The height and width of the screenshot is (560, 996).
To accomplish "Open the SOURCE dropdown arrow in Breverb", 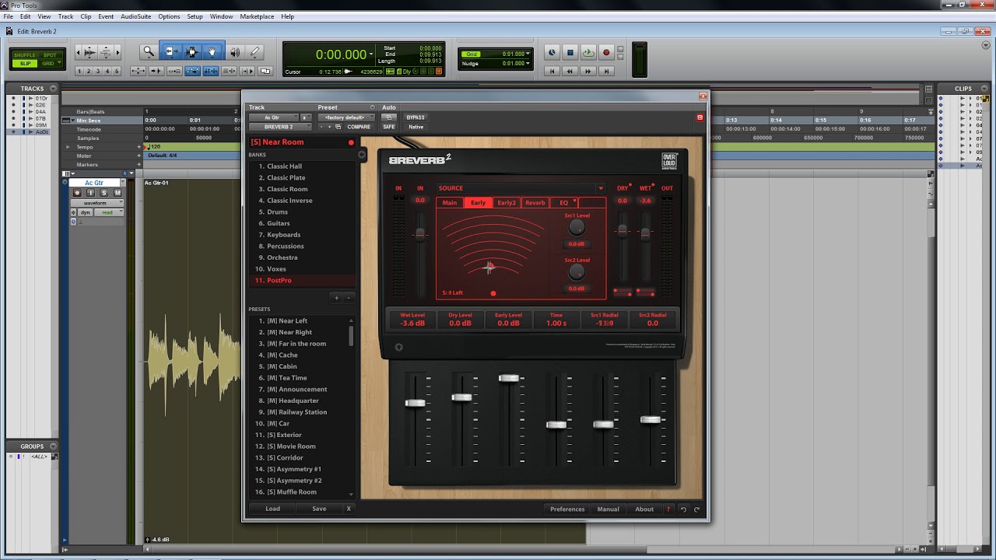I will tap(600, 188).
